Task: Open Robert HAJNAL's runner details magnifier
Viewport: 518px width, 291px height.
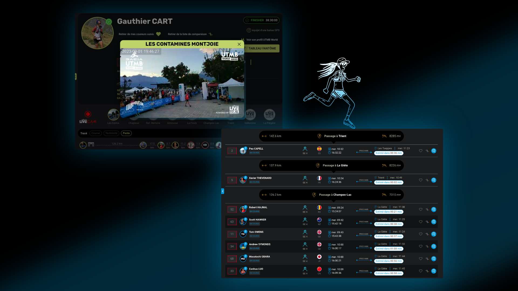Action: point(434,209)
